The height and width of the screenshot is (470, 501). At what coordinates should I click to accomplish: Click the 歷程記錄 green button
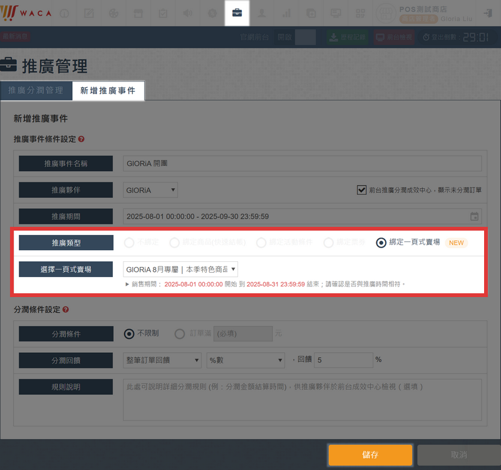[348, 37]
